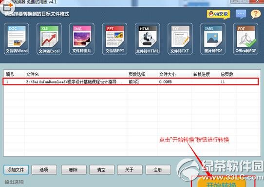Open the blue message bubble icon
Screen dimensions: 264x187
tap(241, 14)
